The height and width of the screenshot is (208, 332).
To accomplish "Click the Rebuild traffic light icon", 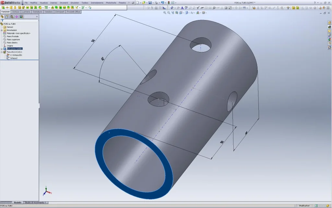I will pyautogui.click(x=169, y=3).
